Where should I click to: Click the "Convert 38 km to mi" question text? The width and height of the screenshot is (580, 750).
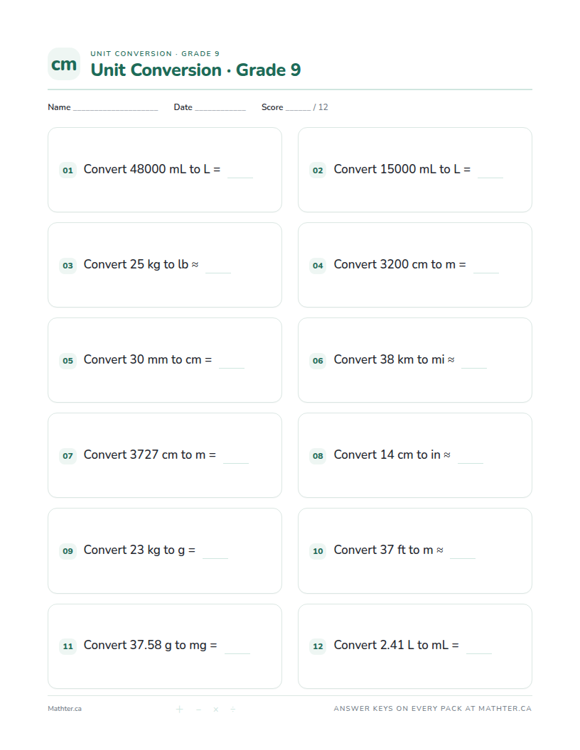(x=394, y=359)
